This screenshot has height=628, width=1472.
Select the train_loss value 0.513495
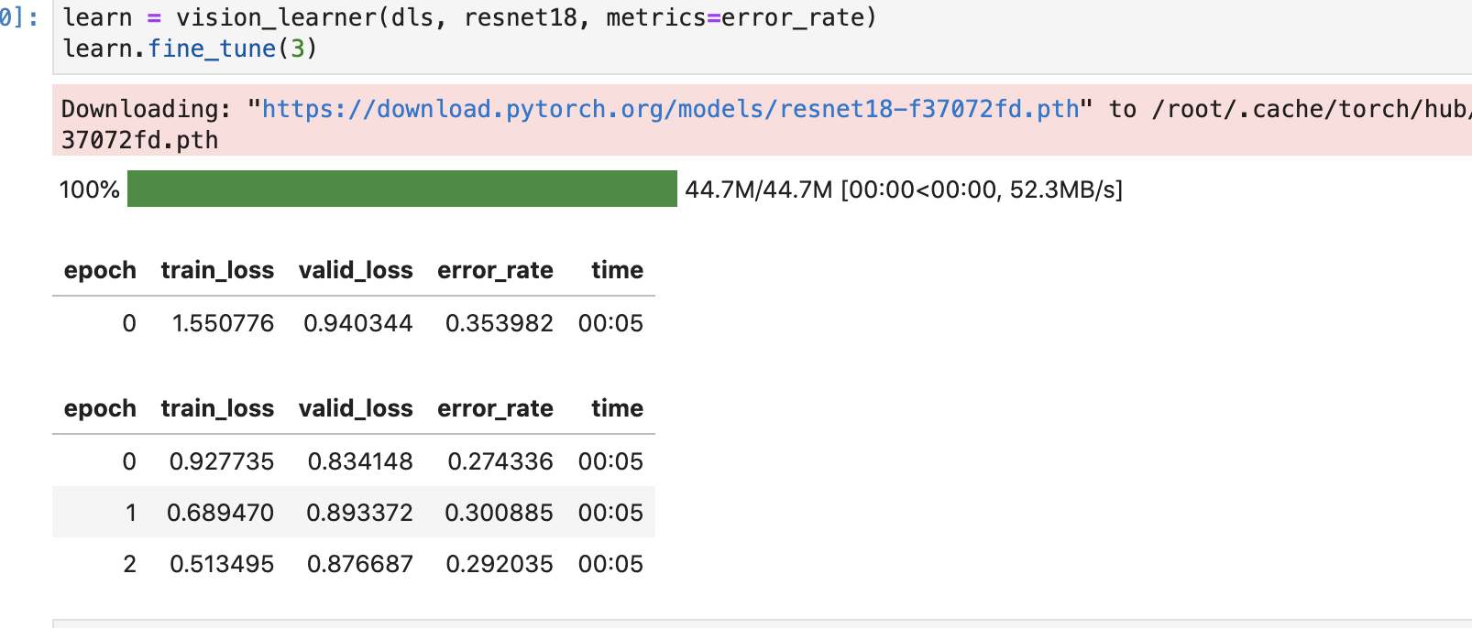pos(222,564)
